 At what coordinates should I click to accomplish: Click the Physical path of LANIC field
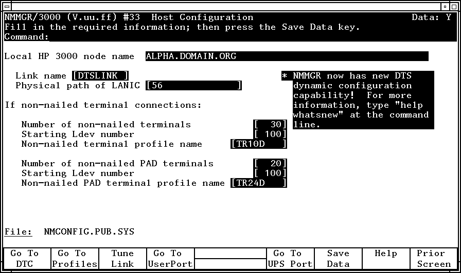click(194, 85)
